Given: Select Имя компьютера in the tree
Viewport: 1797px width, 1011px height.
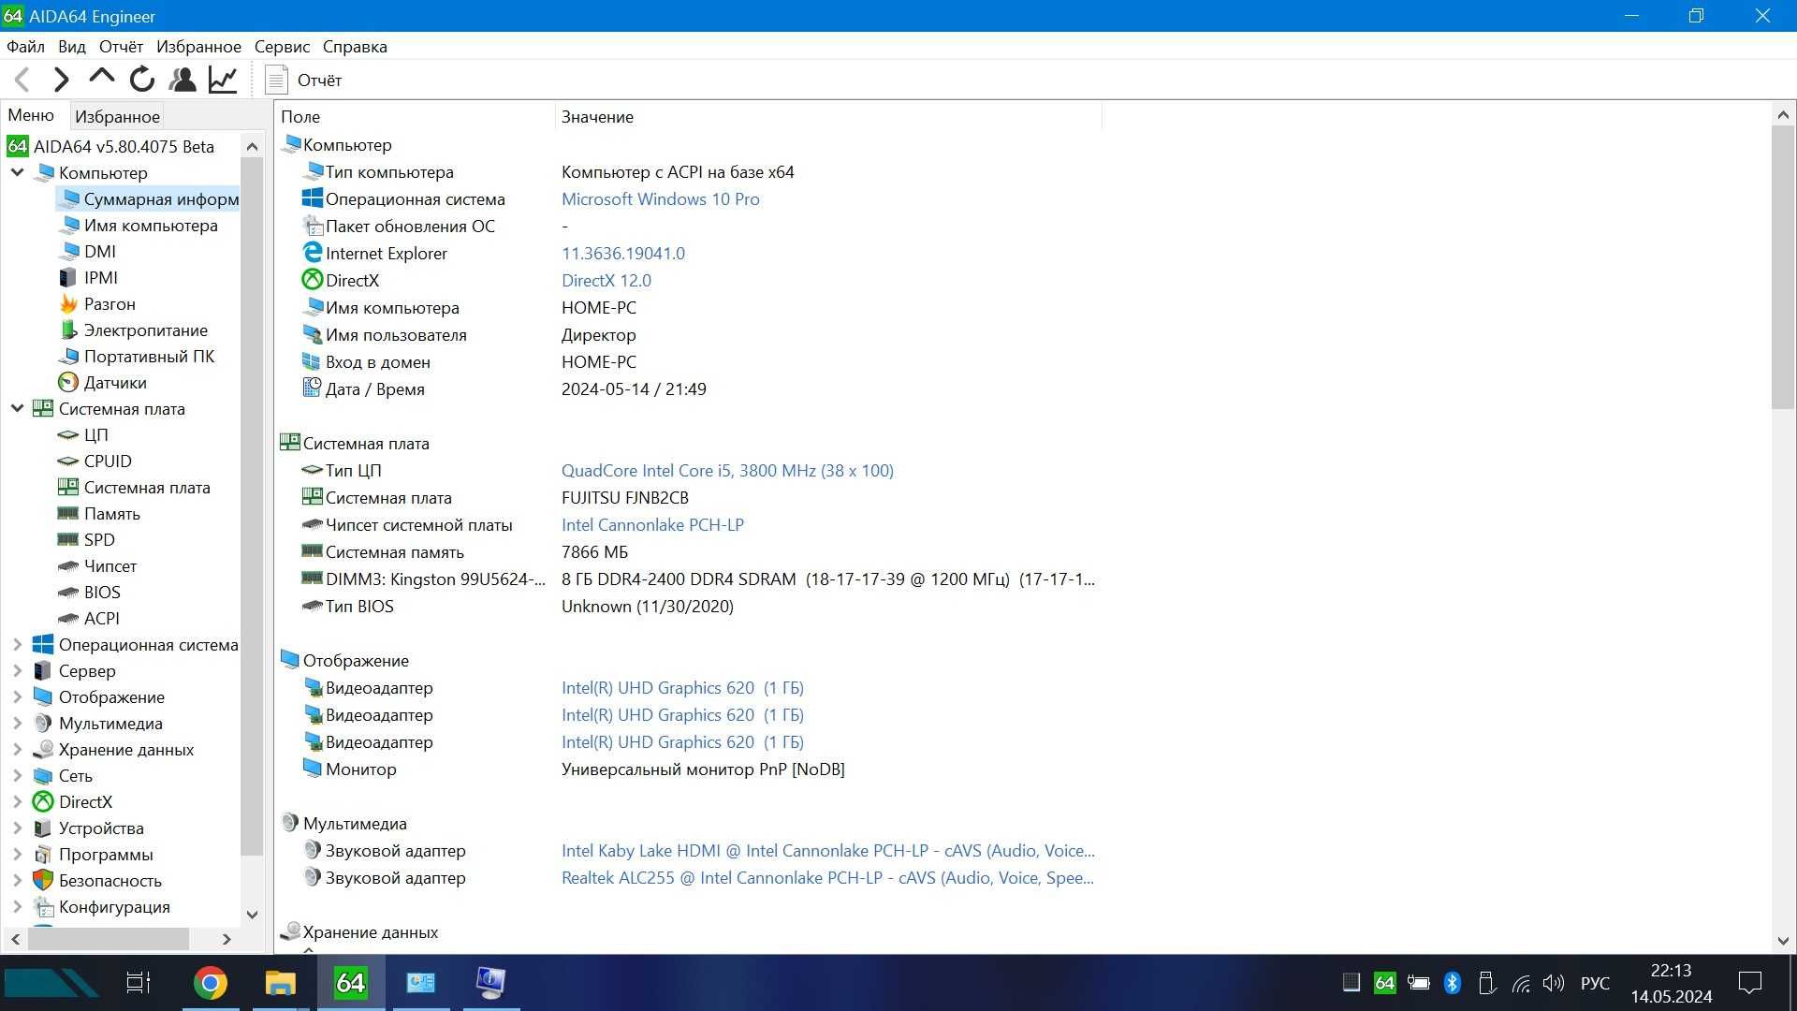Looking at the screenshot, I should pyautogui.click(x=151, y=226).
